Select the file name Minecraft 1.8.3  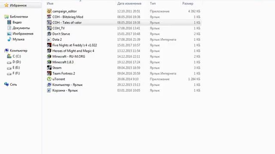coord(63,62)
